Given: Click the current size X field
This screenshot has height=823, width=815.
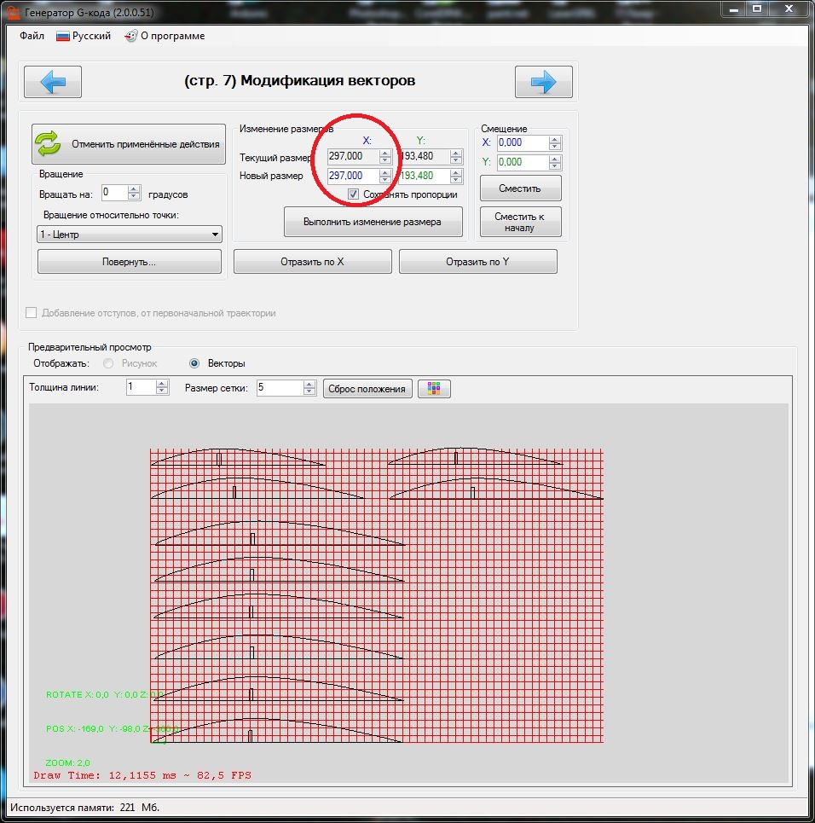Looking at the screenshot, I should (x=353, y=156).
